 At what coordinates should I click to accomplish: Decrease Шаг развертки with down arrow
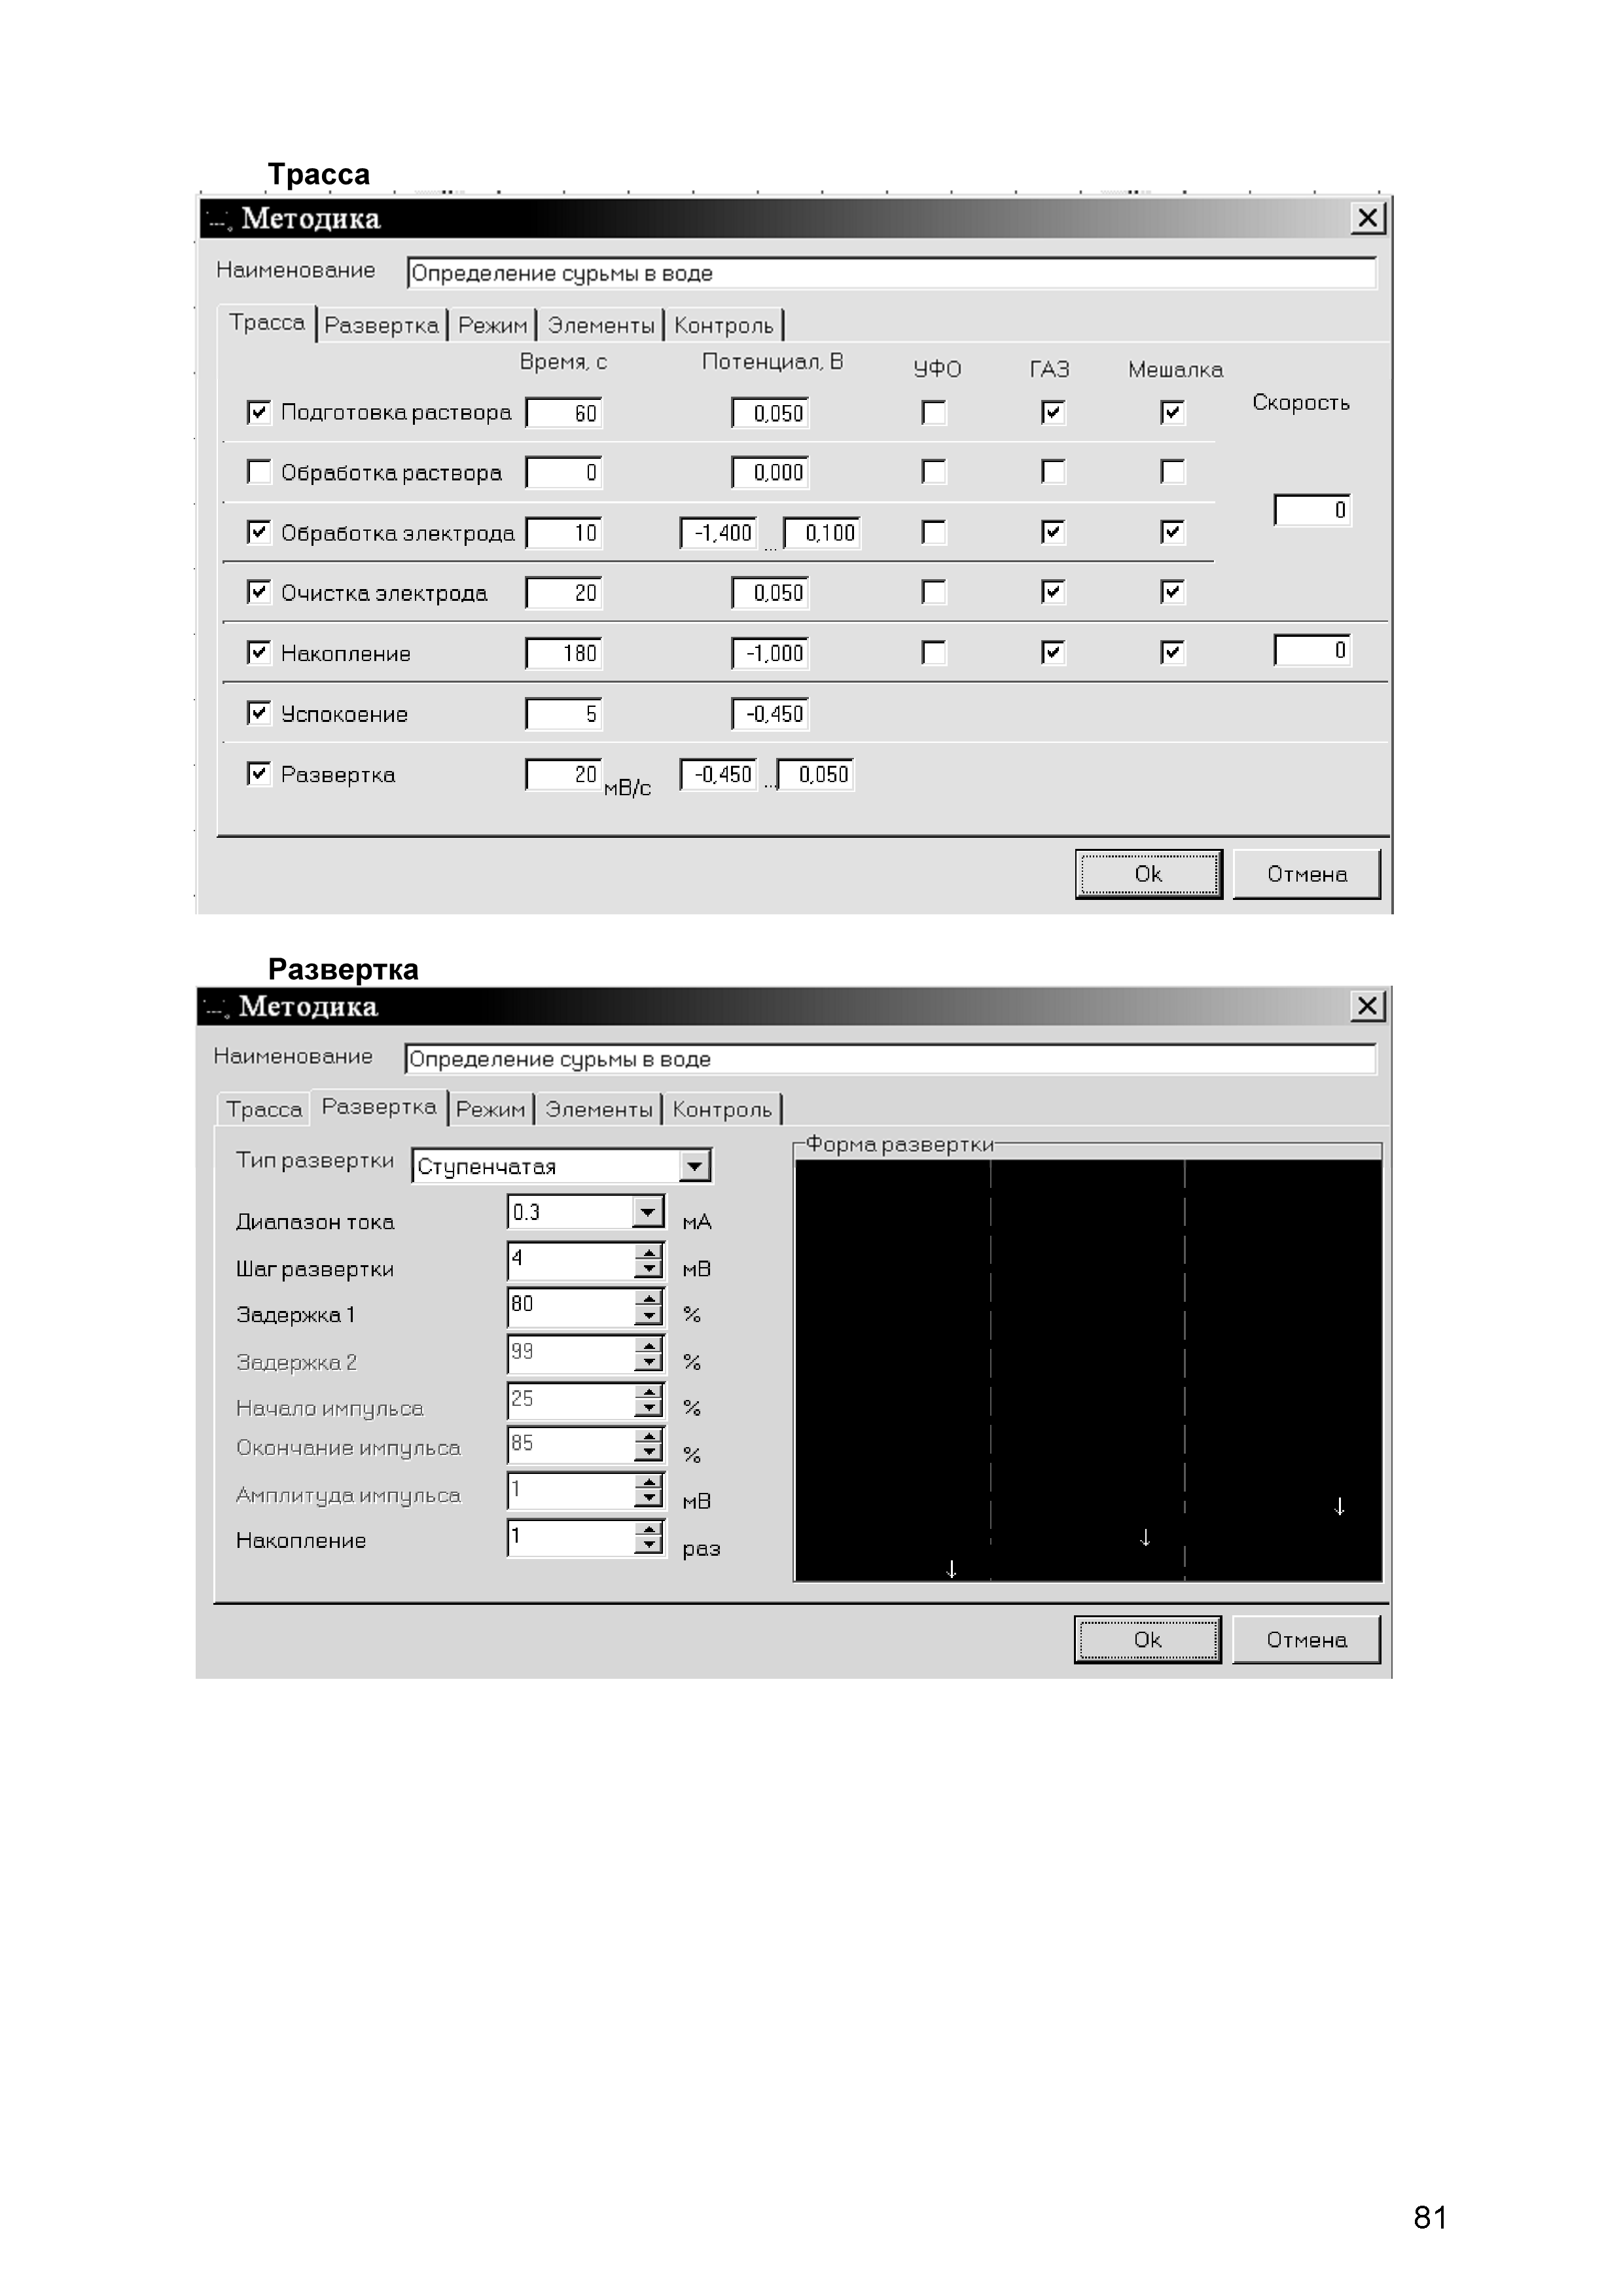click(649, 1269)
